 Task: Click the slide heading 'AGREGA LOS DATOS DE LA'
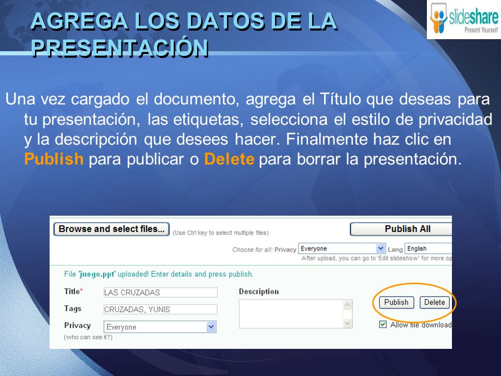[x=184, y=21]
